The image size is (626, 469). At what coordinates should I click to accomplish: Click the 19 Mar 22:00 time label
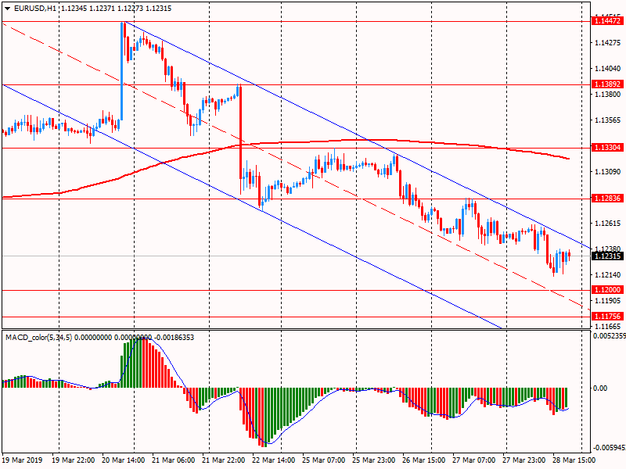(74, 460)
